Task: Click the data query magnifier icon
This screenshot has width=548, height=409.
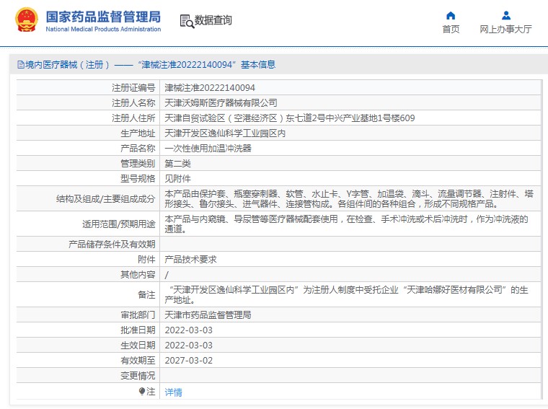Action: point(187,22)
